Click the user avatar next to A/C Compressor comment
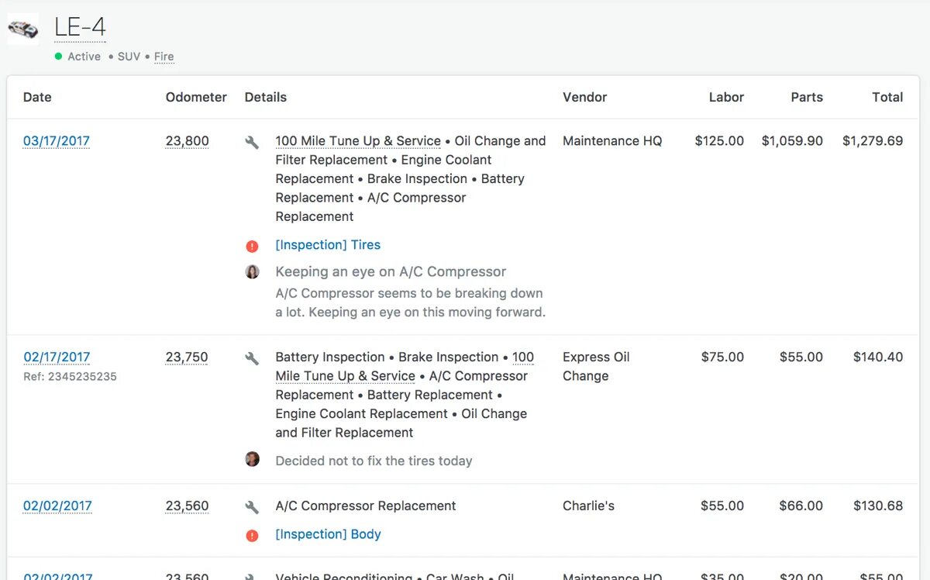 pyautogui.click(x=252, y=272)
